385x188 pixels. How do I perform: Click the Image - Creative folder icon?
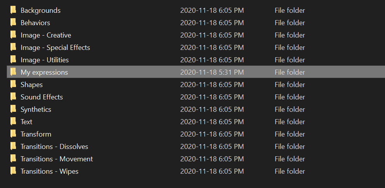pos(13,35)
